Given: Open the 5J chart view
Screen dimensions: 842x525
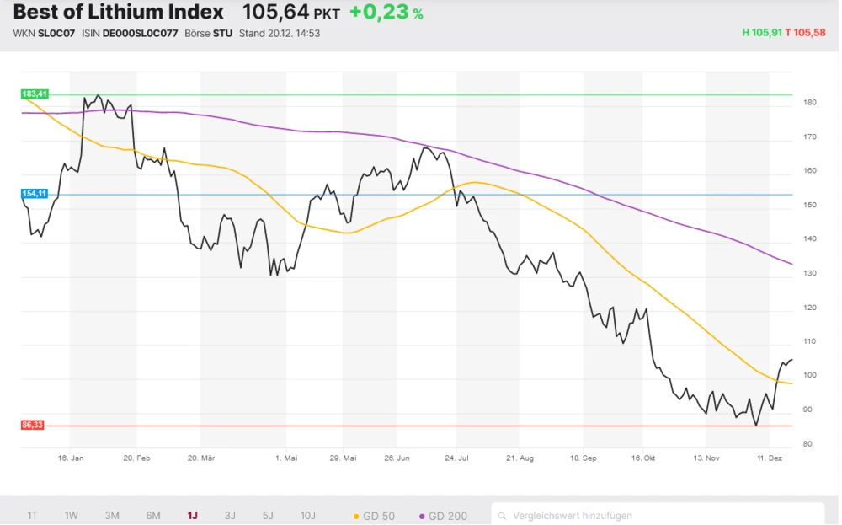Looking at the screenshot, I should 267,515.
